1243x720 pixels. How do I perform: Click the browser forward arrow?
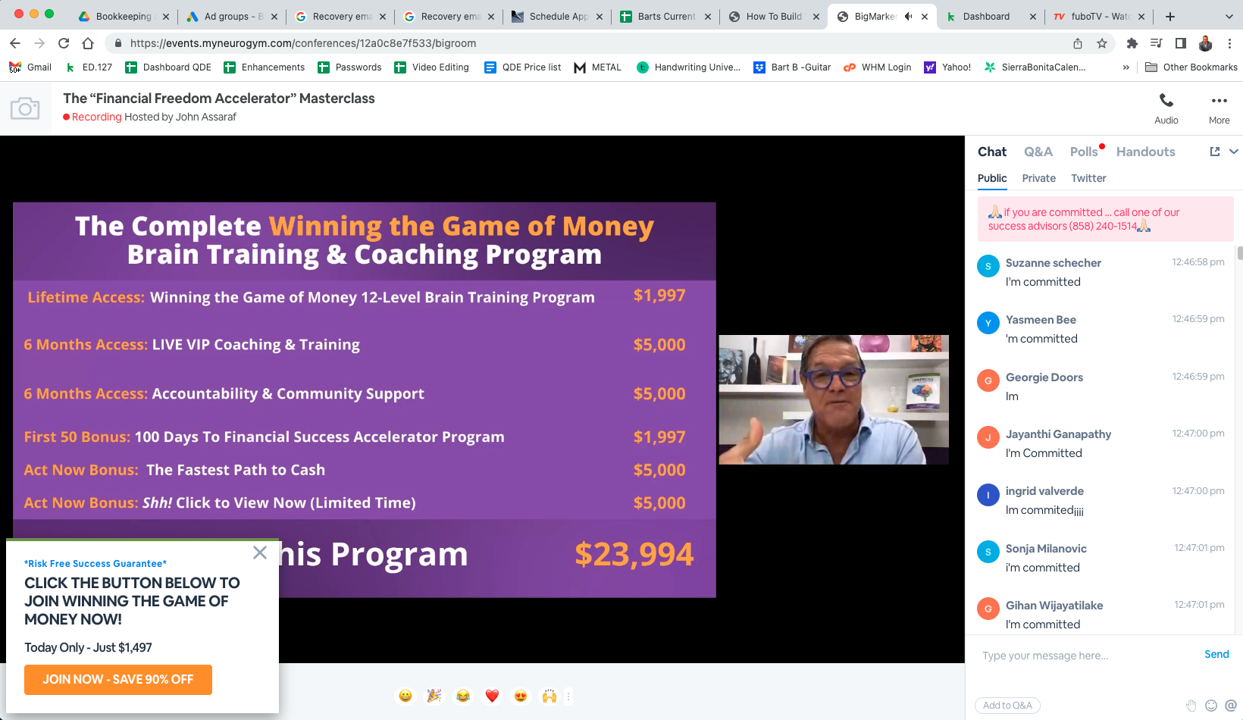point(39,43)
